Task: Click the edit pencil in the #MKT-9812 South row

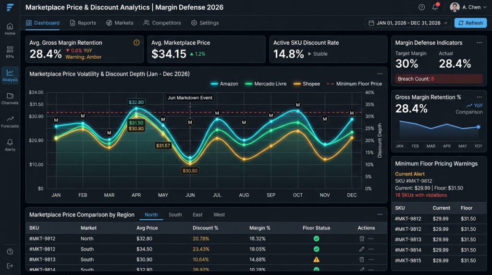Action: pyautogui.click(x=362, y=249)
